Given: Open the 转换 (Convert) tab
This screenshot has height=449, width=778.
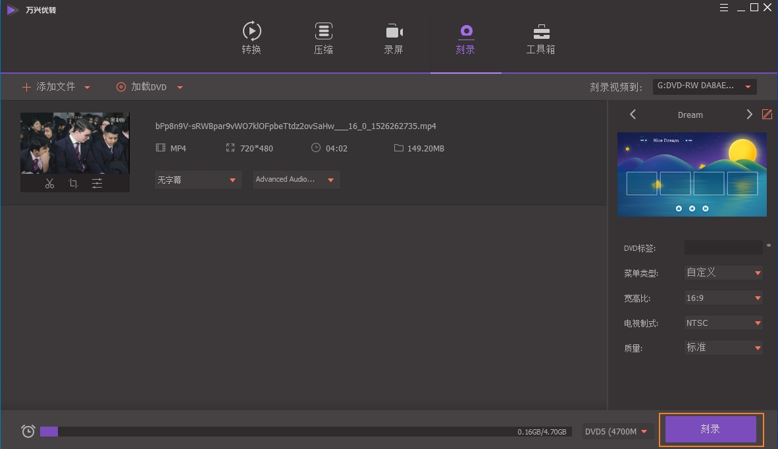Looking at the screenshot, I should click(251, 38).
